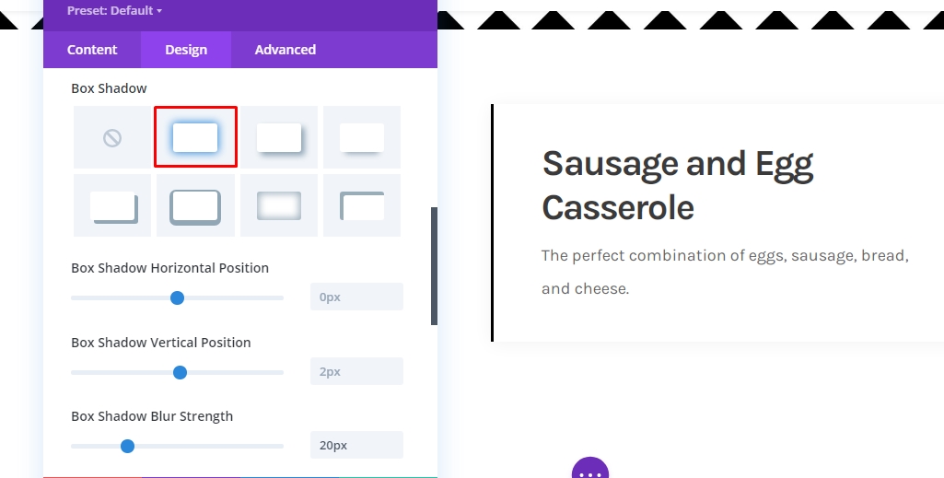
Task: Select the no box shadow option
Action: [112, 137]
